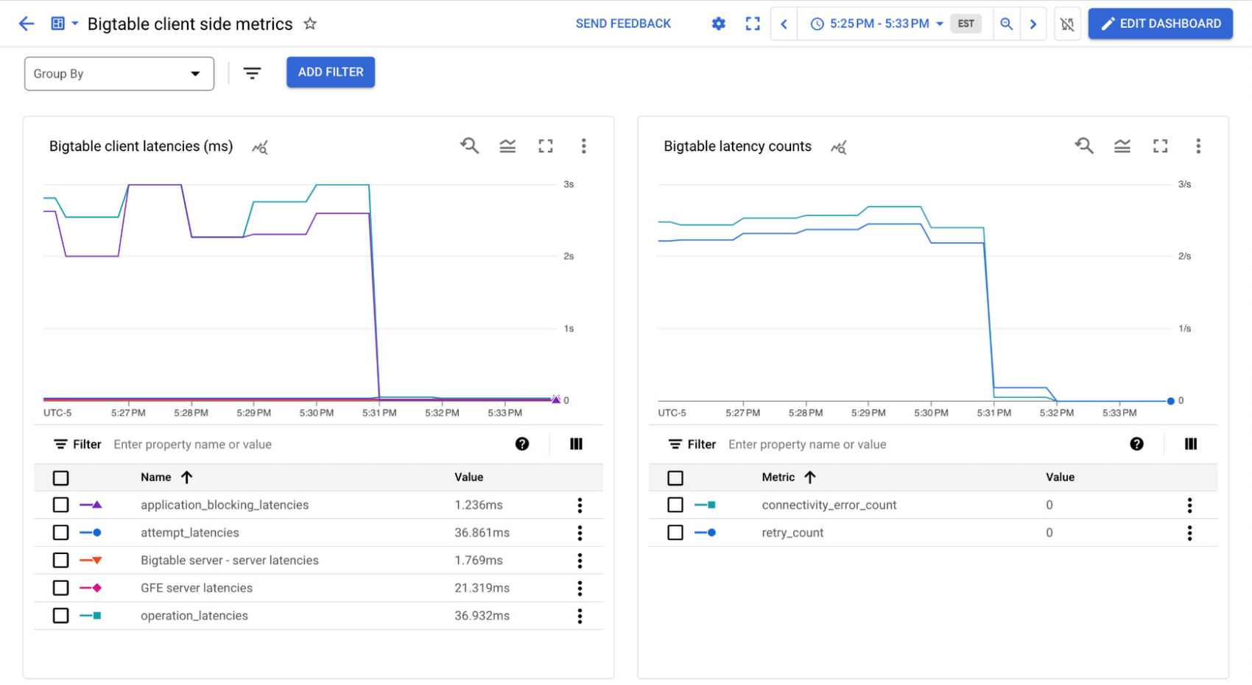
Task: Open filter help in latency counts legend
Action: [x=1137, y=444]
